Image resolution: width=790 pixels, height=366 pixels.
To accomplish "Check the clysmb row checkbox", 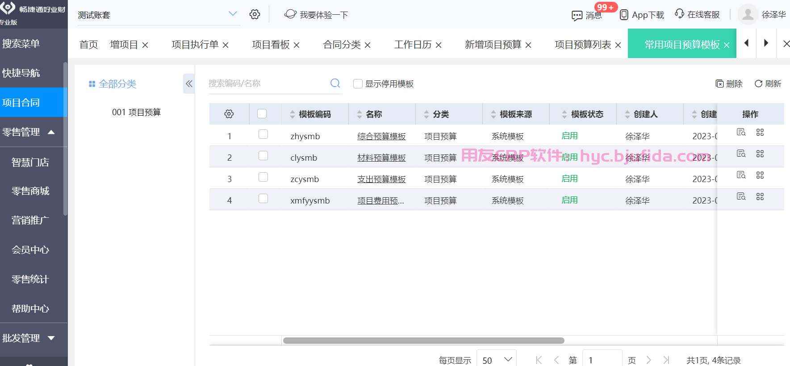I will point(263,156).
